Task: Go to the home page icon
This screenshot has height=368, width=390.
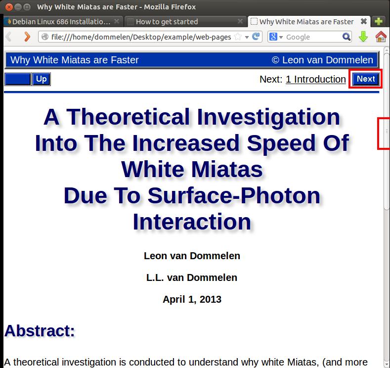Action: [381, 37]
